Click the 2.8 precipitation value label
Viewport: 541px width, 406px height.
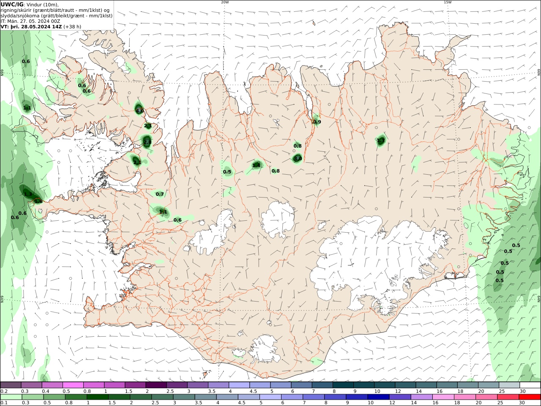(147, 143)
